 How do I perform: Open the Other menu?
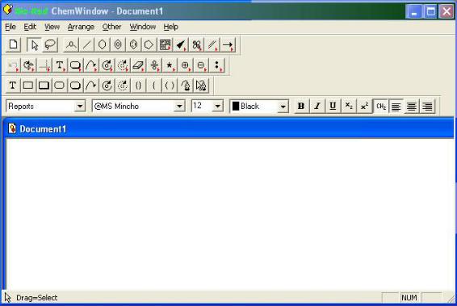click(x=111, y=27)
